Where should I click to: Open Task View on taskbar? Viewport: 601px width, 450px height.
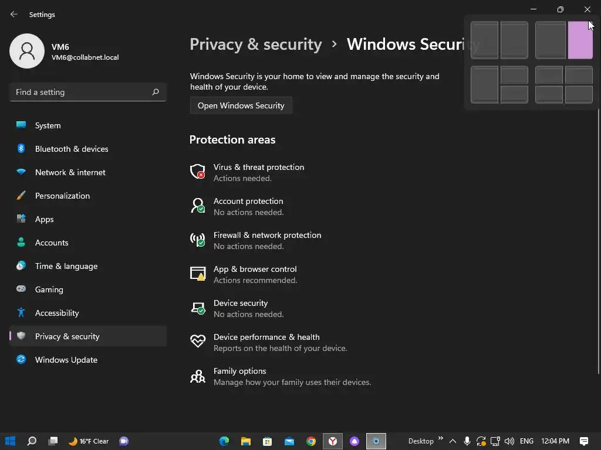53,441
